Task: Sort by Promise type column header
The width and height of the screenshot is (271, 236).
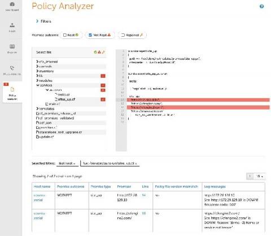Action: 100,186
